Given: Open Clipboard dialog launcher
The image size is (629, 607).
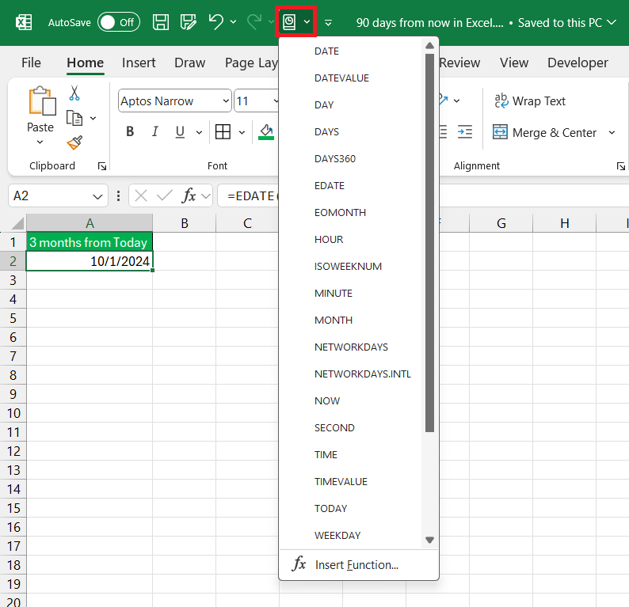Looking at the screenshot, I should click(x=102, y=166).
